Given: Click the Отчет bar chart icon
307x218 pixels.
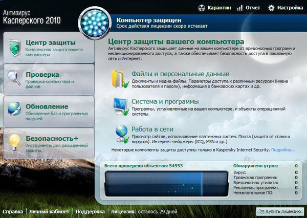Looking at the screenshot, I should coord(239,8).
